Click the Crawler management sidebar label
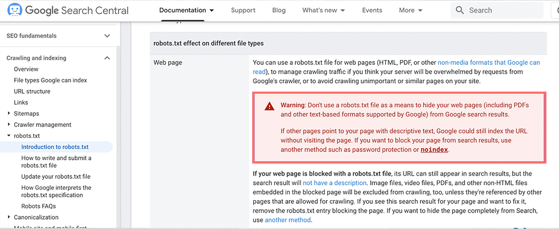Viewport: 559px width, 229px height. pyautogui.click(x=43, y=125)
